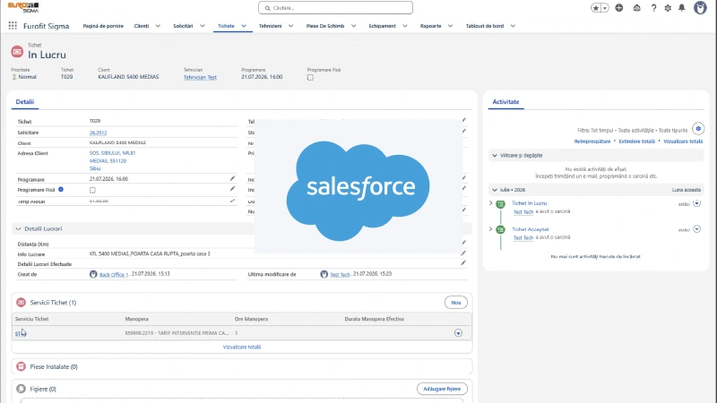Click Nou button in Servicii Tichet
The width and height of the screenshot is (717, 403).
coord(456,303)
